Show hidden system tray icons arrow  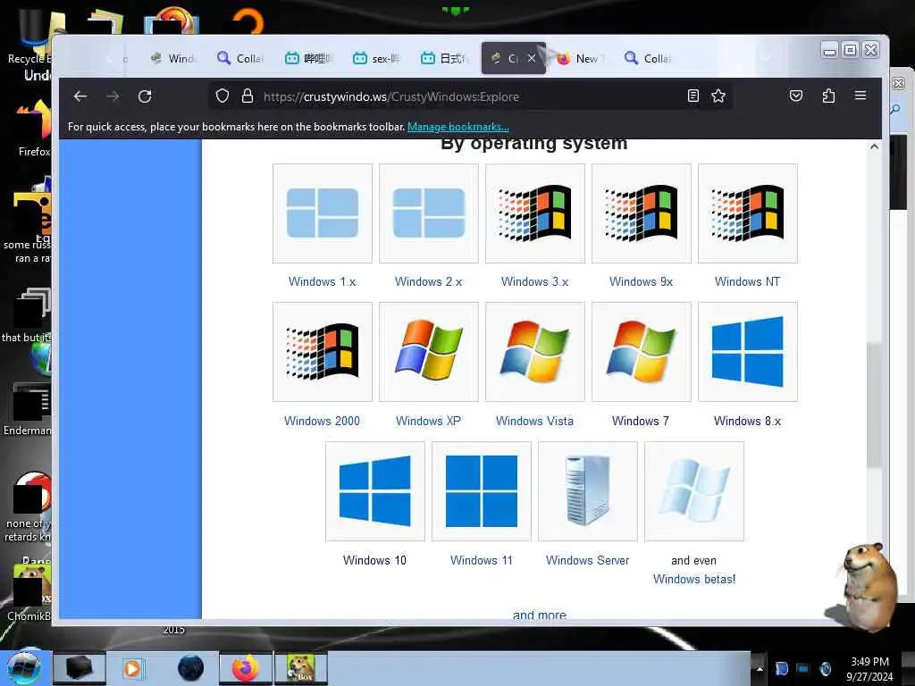[x=760, y=669]
